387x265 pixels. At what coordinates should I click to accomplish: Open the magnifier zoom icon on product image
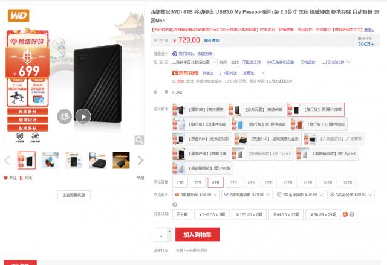point(139,140)
